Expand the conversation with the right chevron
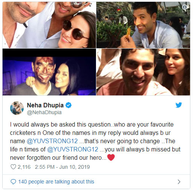Viewport: 196px width, 191px height. point(179,182)
